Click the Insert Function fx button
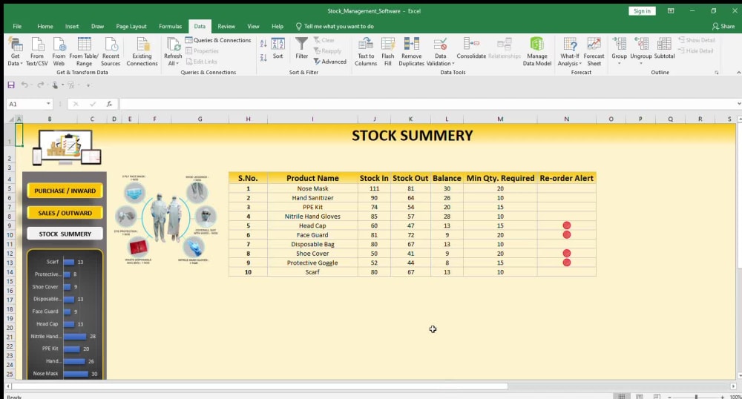 tap(109, 104)
